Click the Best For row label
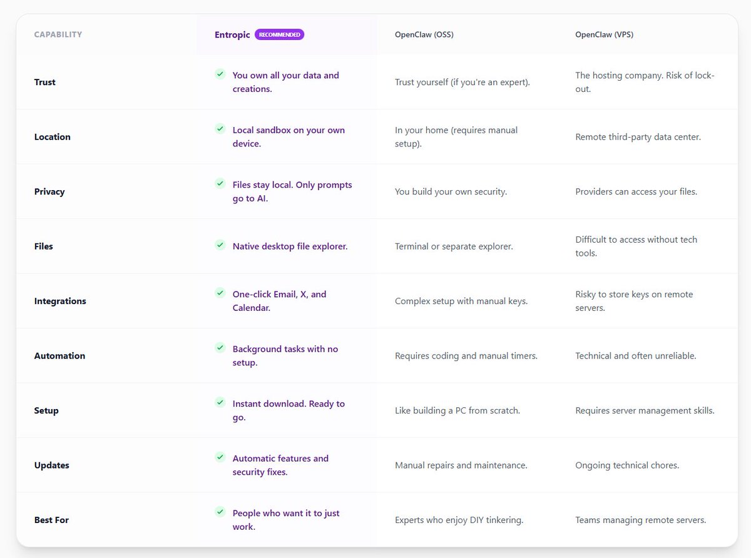Screen dimensions: 751x558 [x=51, y=520]
